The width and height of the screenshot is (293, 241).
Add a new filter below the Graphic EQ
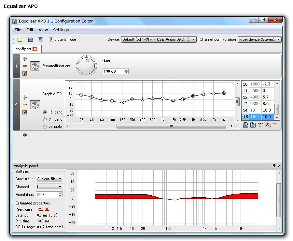25,135
